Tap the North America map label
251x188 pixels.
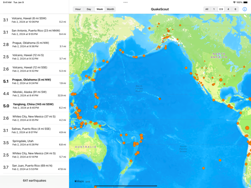click(x=219, y=55)
